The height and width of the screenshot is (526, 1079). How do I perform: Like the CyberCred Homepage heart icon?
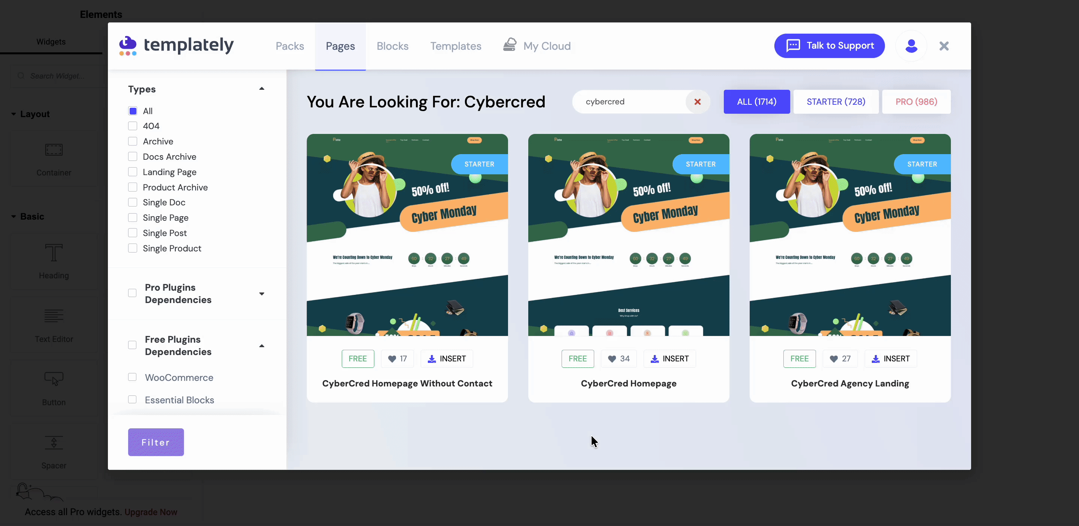point(612,359)
